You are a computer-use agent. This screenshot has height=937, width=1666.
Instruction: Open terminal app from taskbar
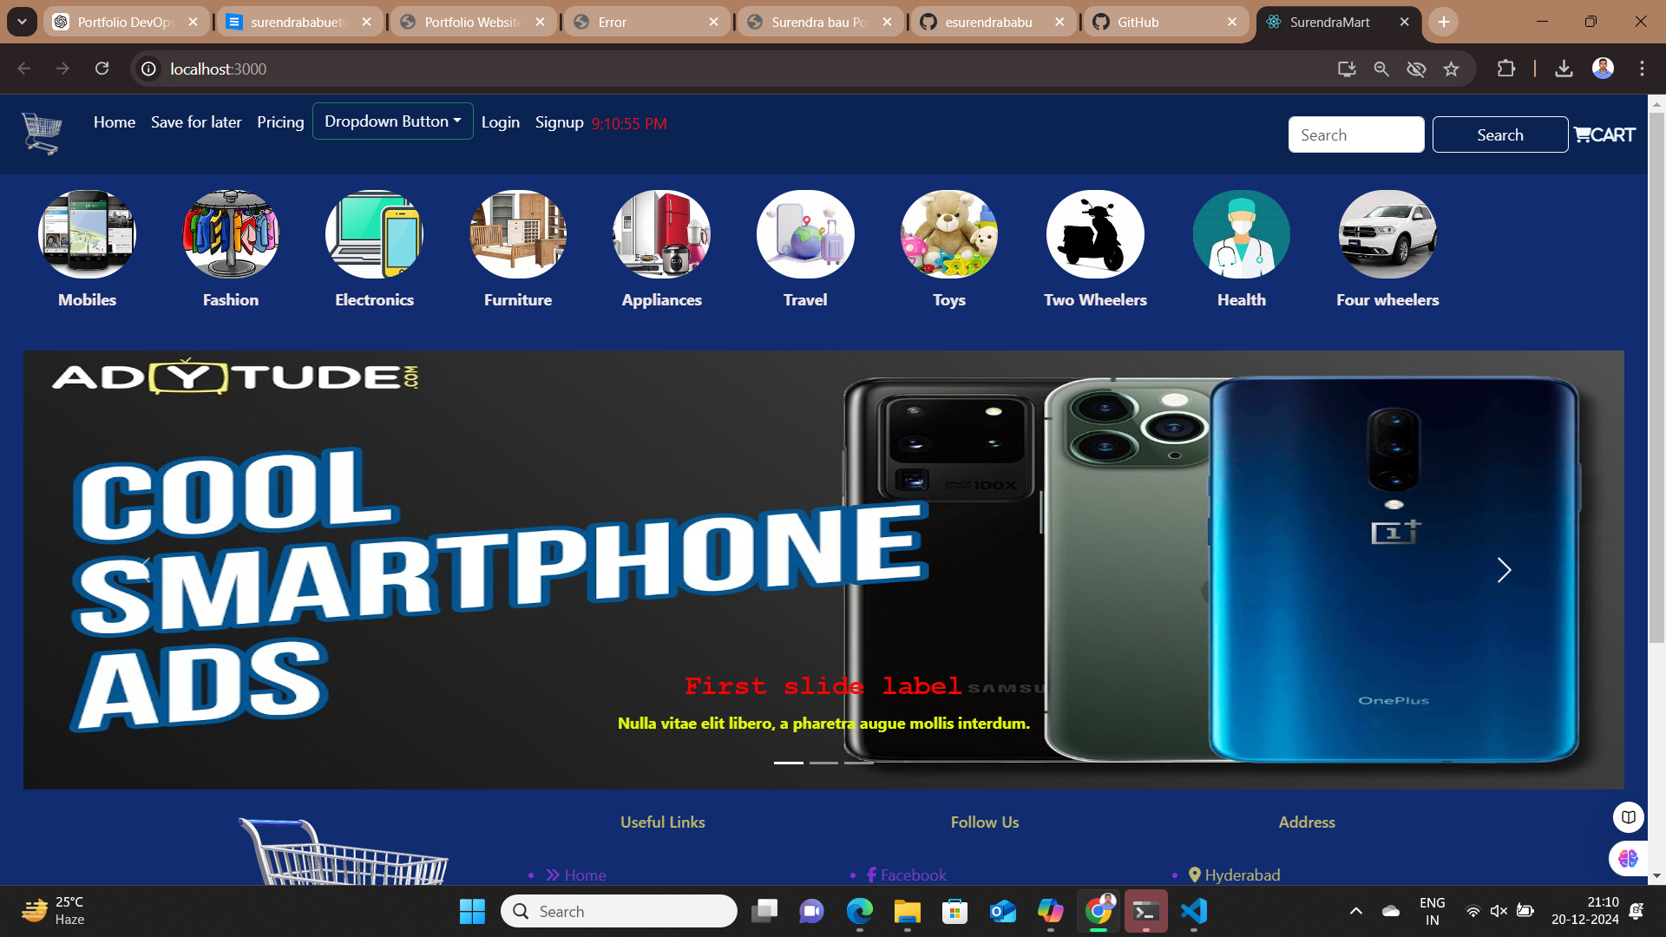pos(1145,911)
